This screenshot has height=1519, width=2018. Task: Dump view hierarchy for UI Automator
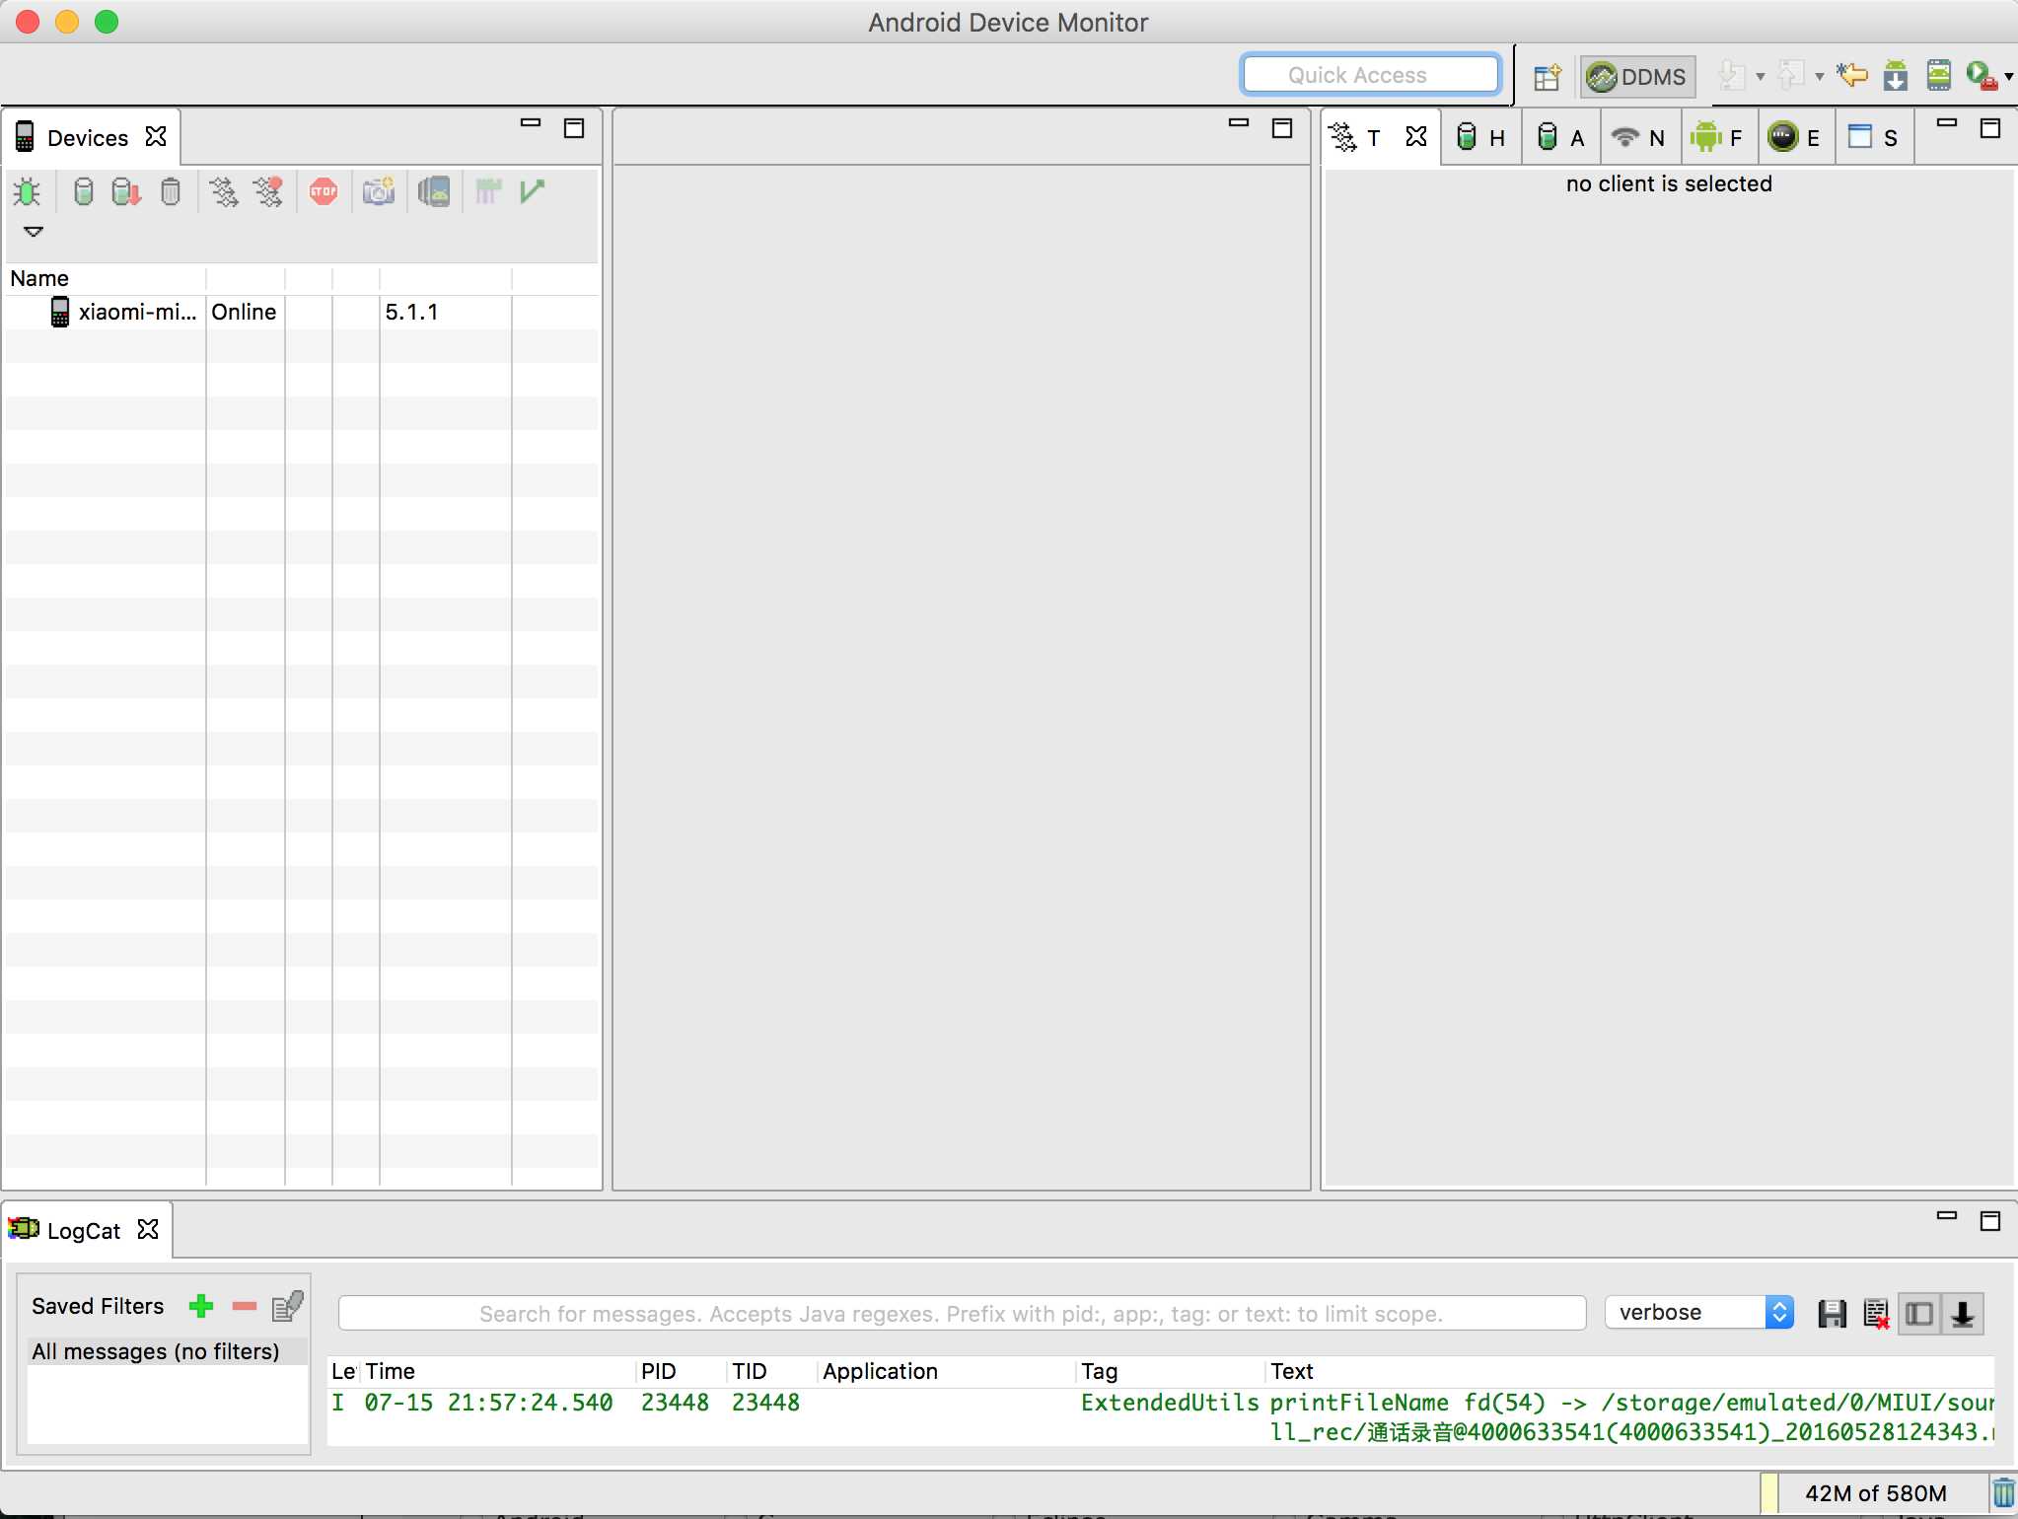pyautogui.click(x=433, y=191)
